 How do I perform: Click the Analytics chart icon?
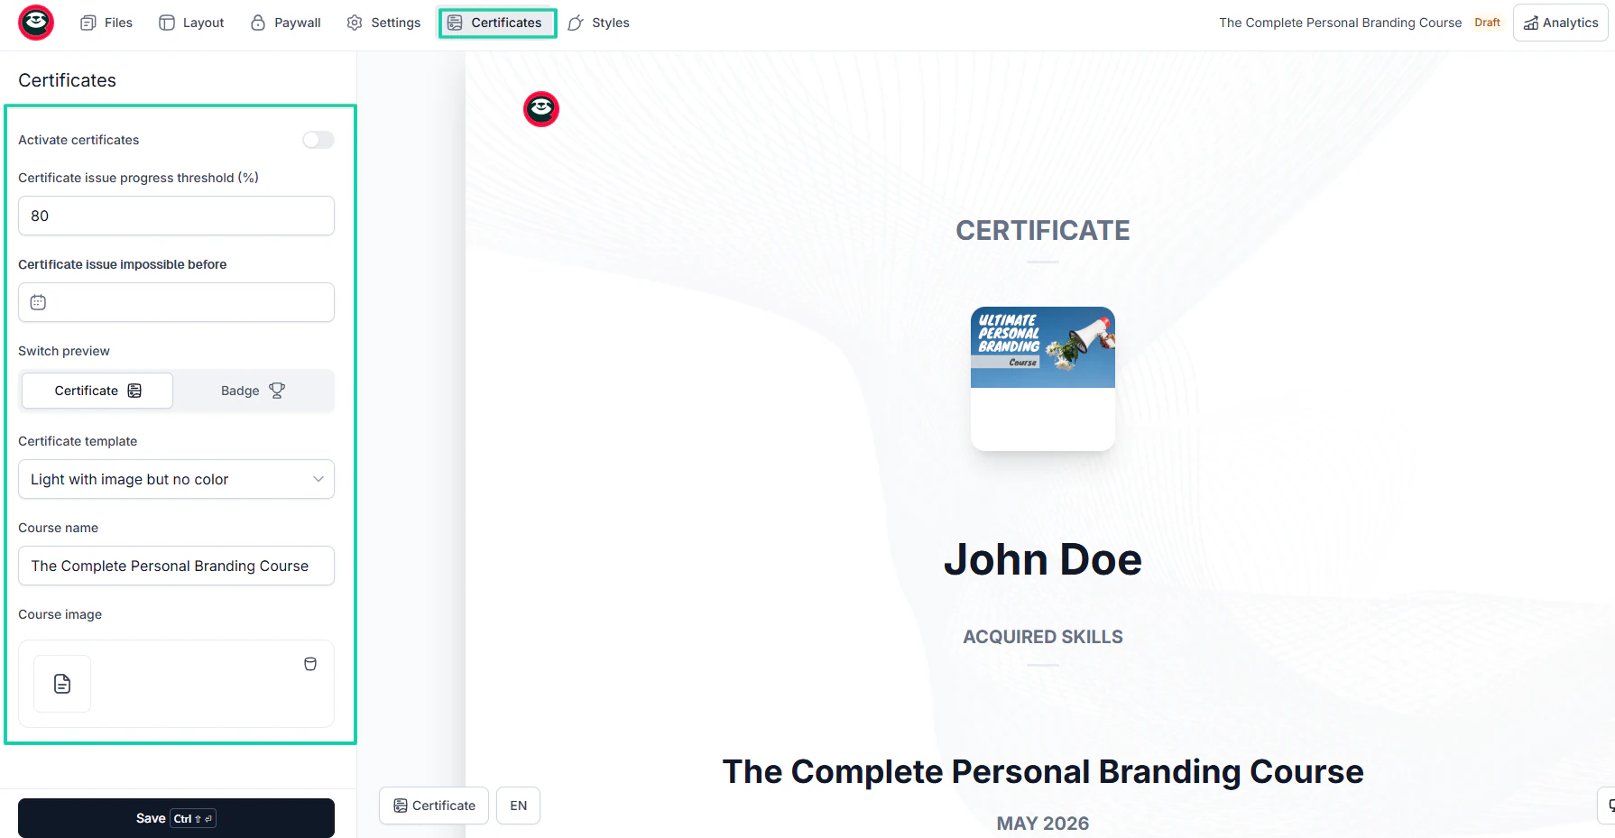[x=1531, y=23]
